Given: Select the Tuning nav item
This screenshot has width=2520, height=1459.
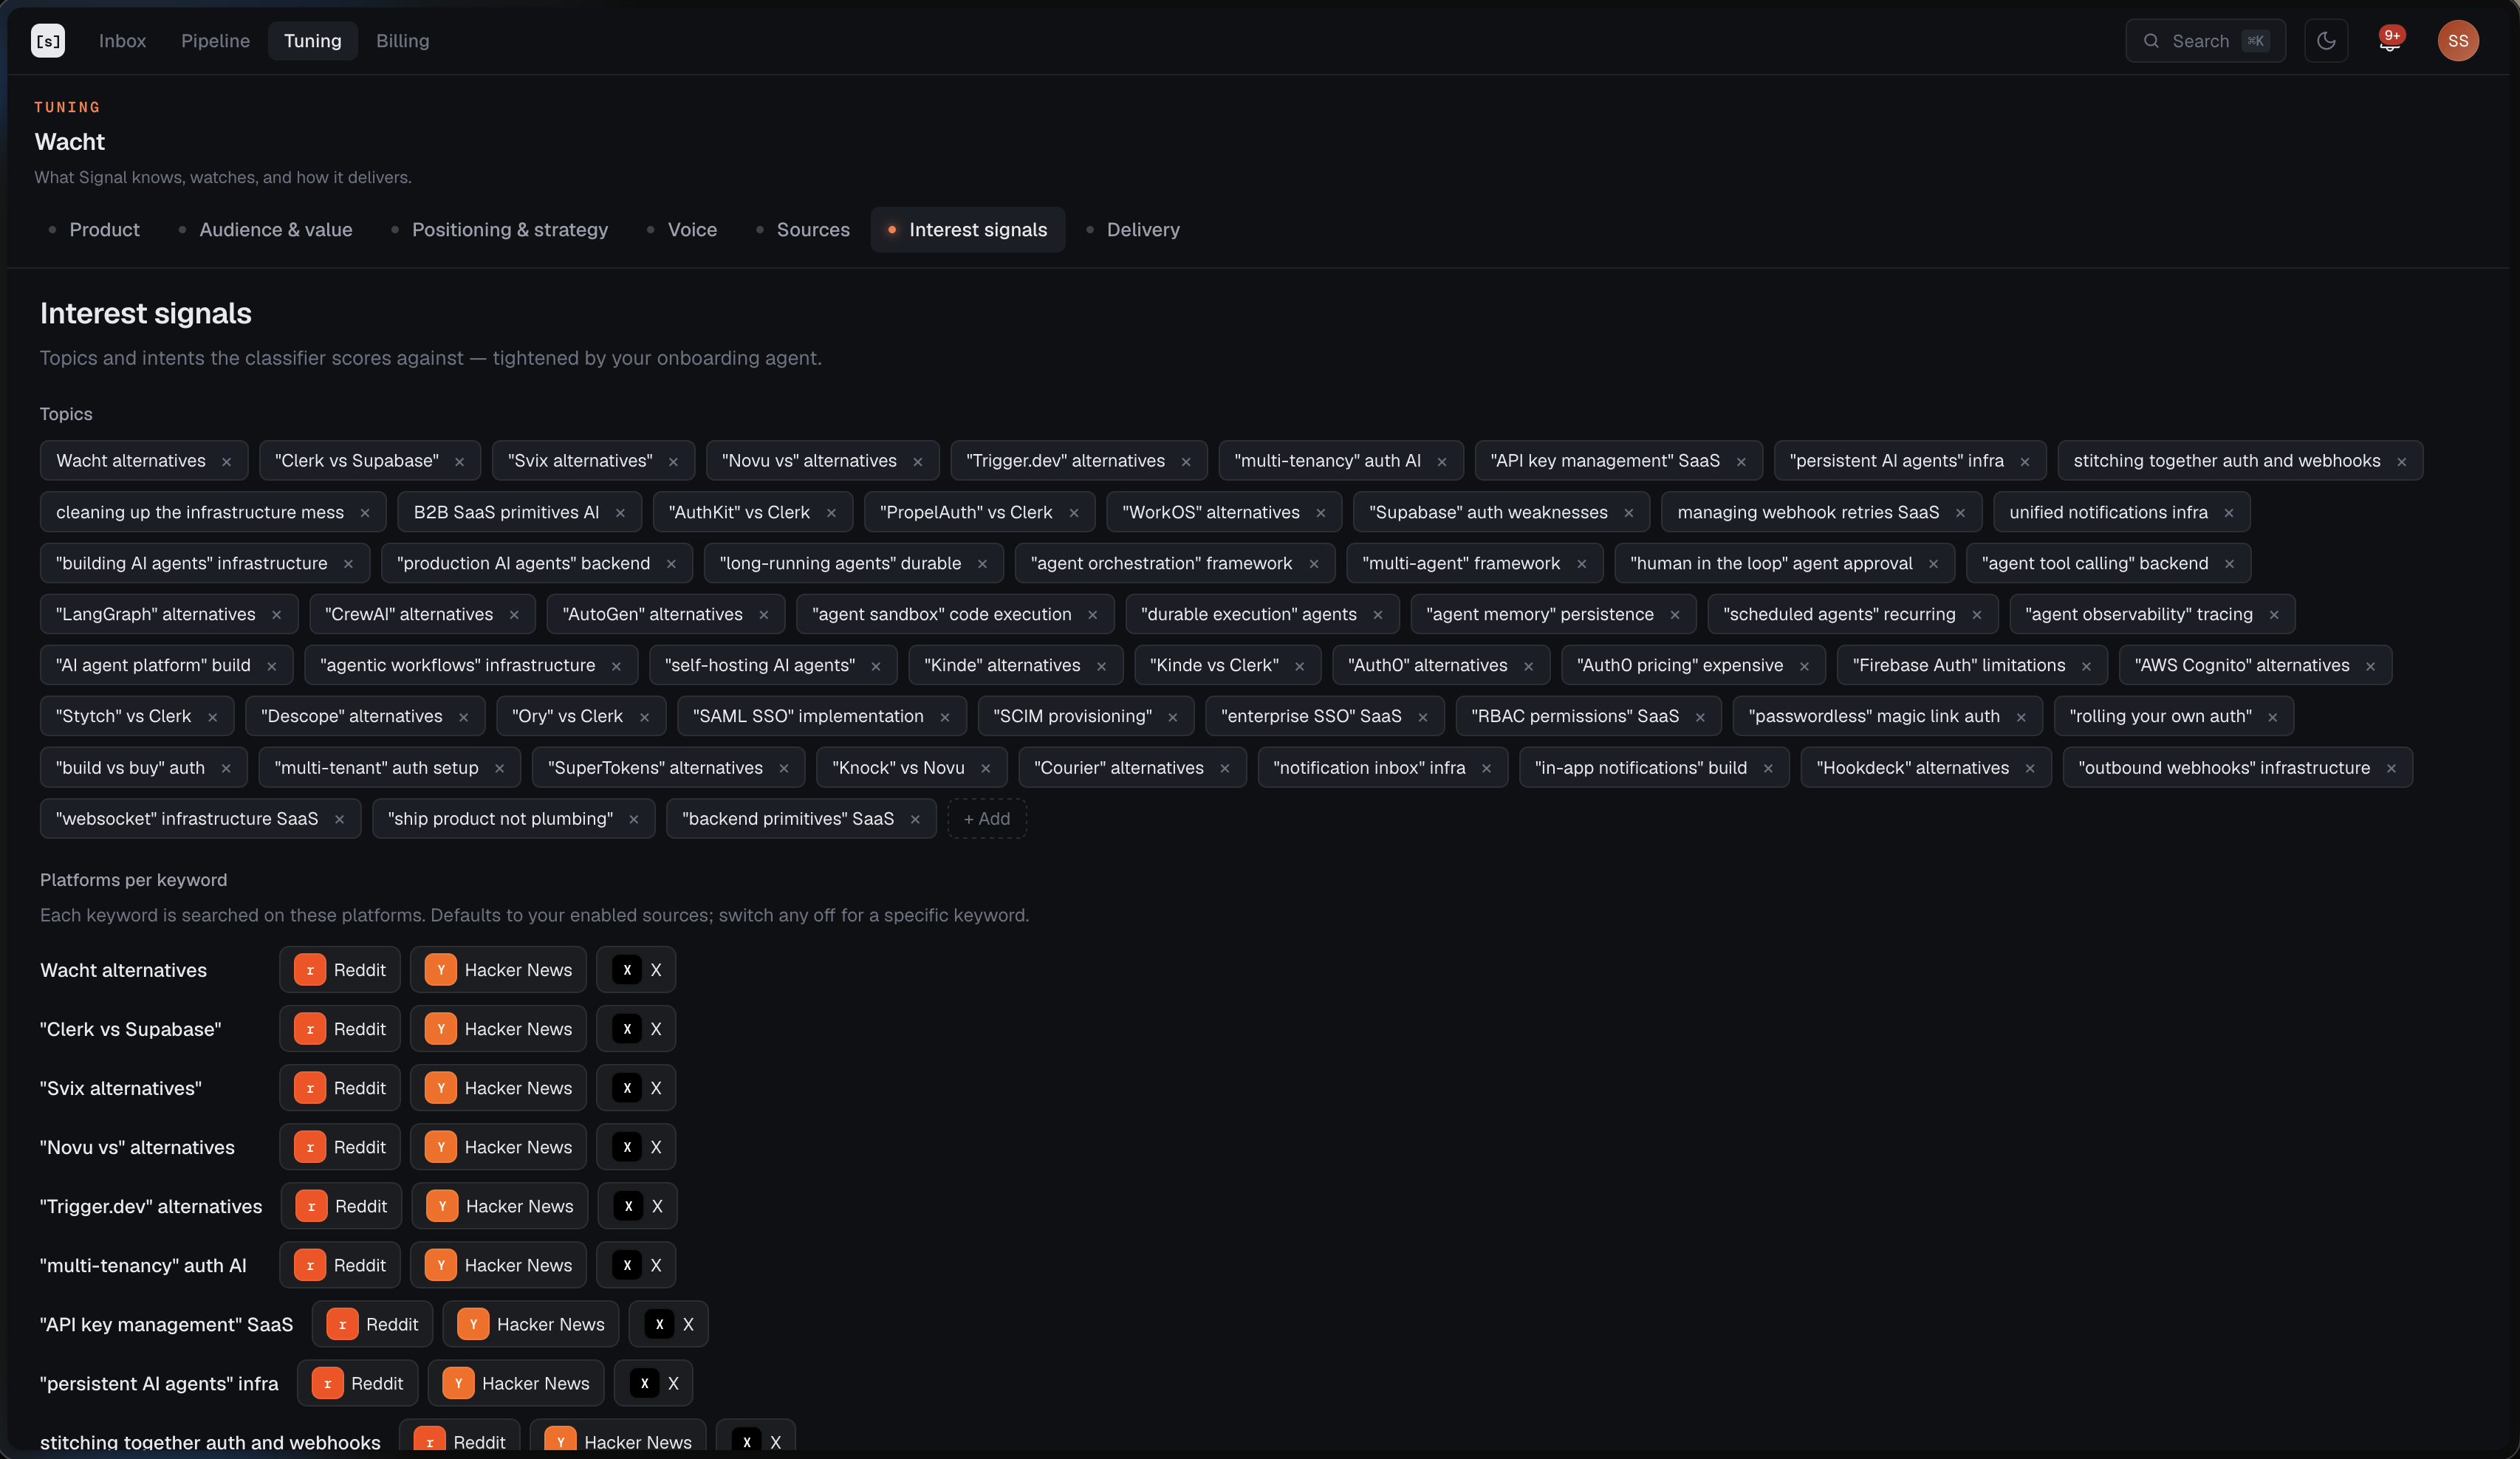Looking at the screenshot, I should (x=313, y=41).
